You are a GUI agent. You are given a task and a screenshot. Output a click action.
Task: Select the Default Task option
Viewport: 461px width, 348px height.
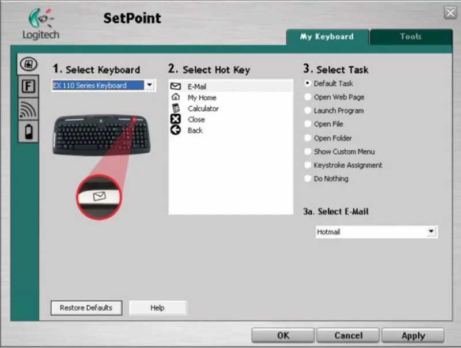coord(329,84)
